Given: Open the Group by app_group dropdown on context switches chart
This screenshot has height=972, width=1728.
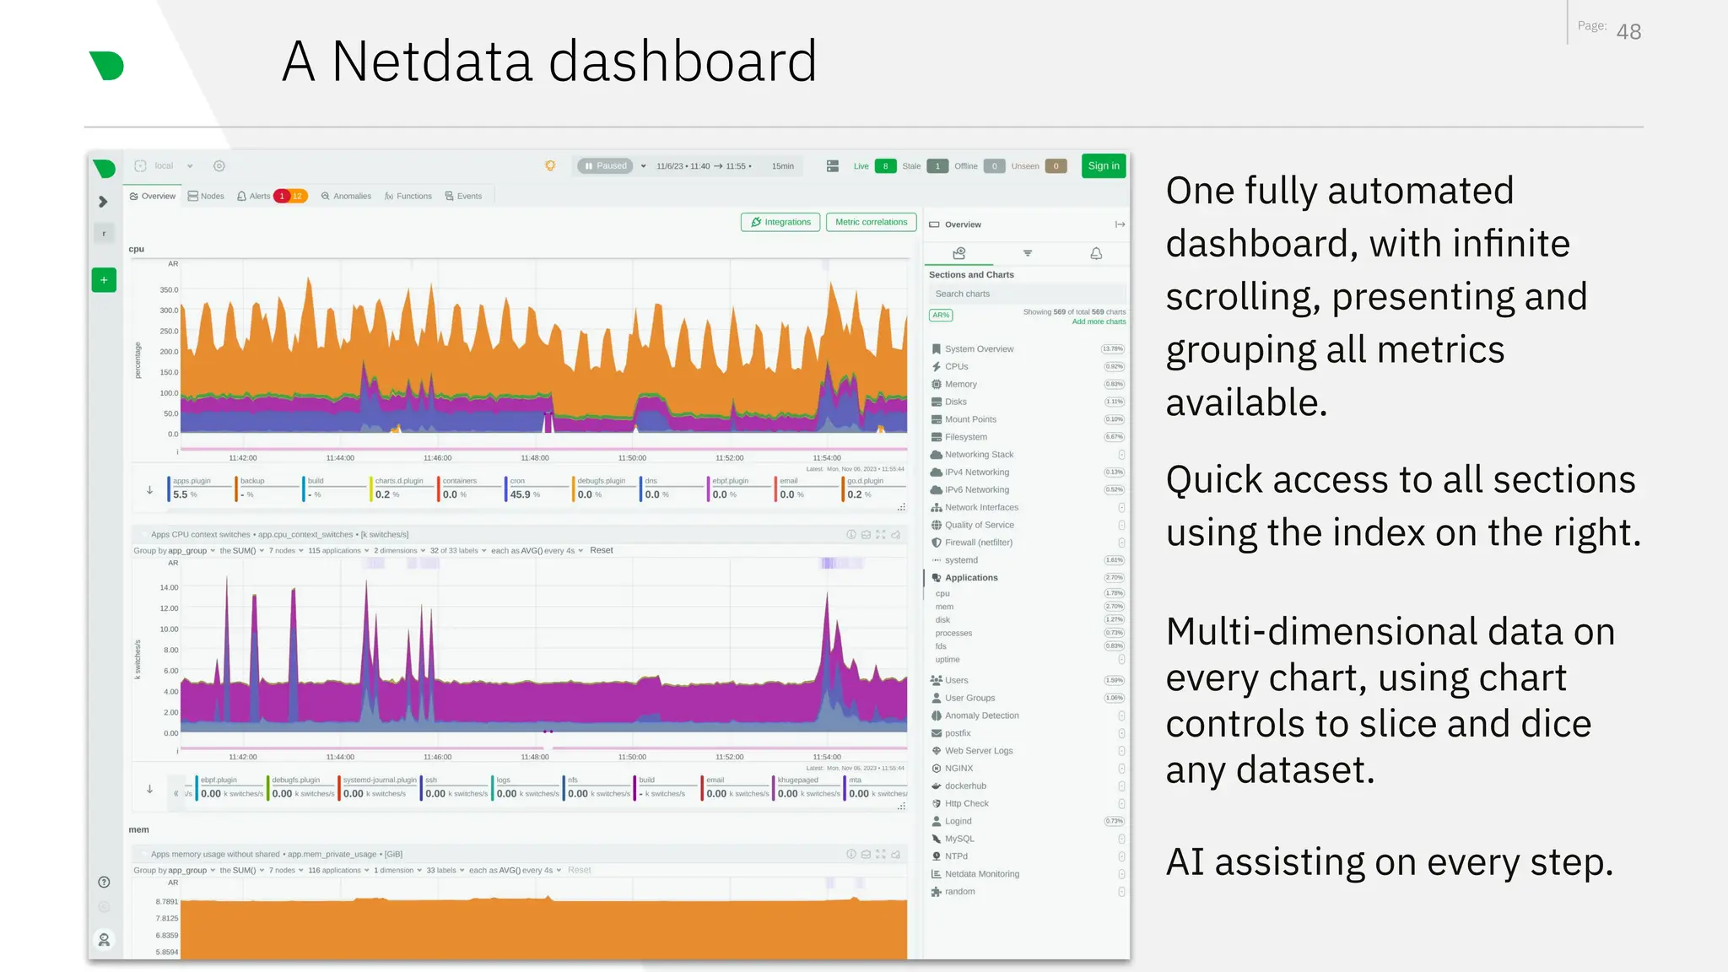Looking at the screenshot, I should click(x=175, y=551).
